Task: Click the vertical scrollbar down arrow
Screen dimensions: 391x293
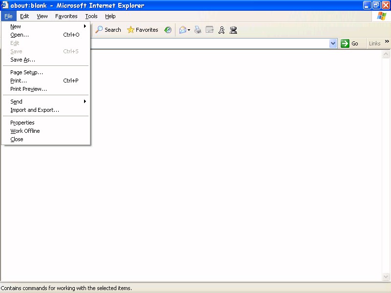Action: 386,276
